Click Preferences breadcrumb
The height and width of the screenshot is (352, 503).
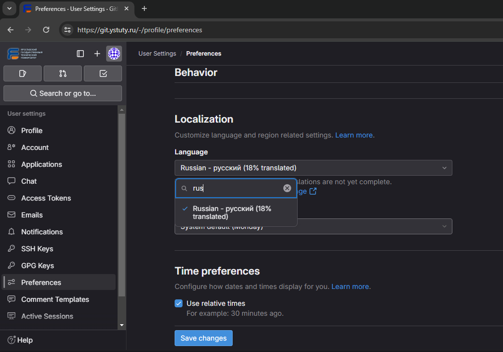(x=204, y=54)
